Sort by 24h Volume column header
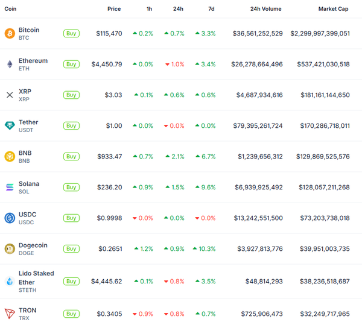This screenshot has height=325, width=362. click(x=265, y=9)
